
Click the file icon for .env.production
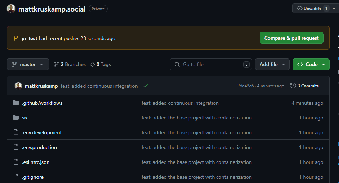16,147
